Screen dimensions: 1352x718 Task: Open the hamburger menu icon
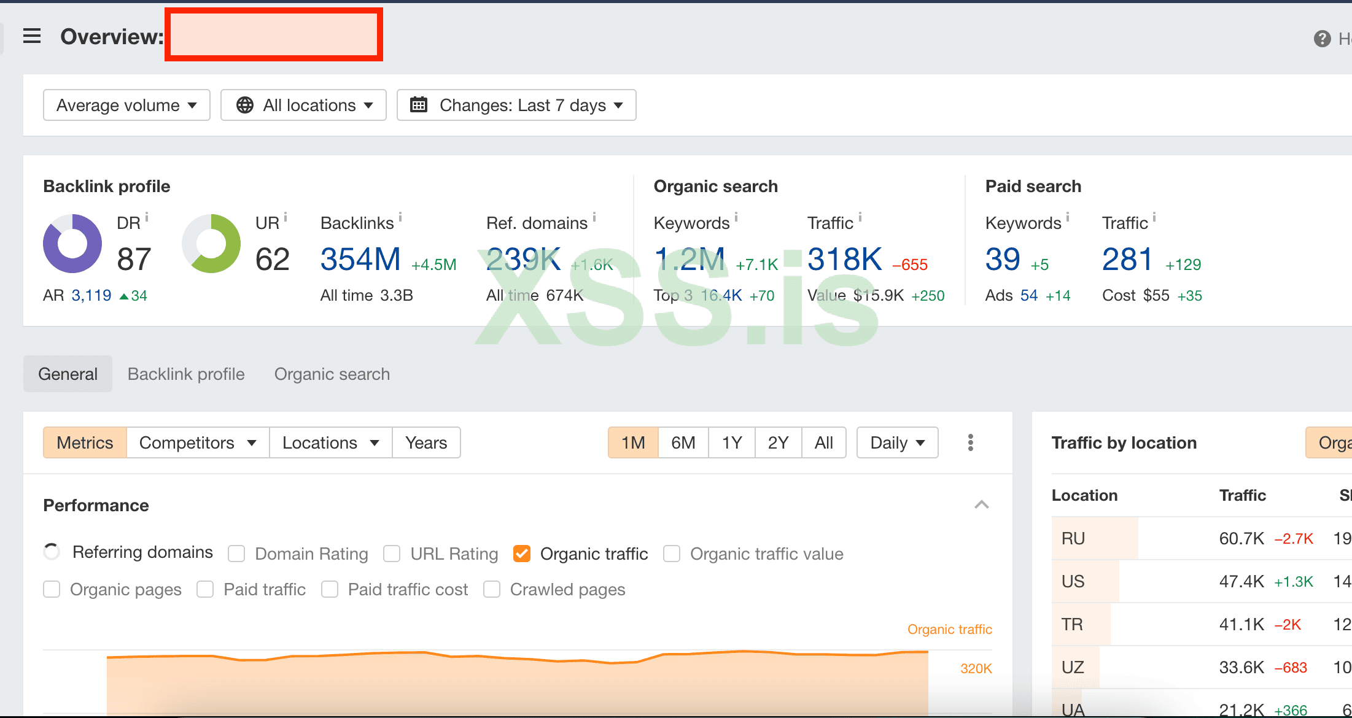click(x=32, y=36)
